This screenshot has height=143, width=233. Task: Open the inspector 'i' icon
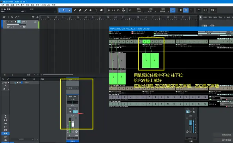pos(8,17)
